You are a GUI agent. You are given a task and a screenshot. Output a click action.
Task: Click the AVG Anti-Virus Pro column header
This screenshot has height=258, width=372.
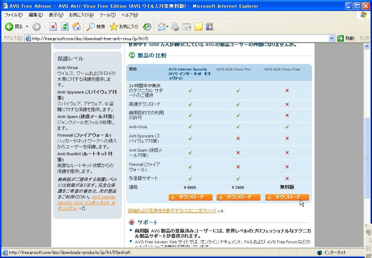[x=233, y=69]
